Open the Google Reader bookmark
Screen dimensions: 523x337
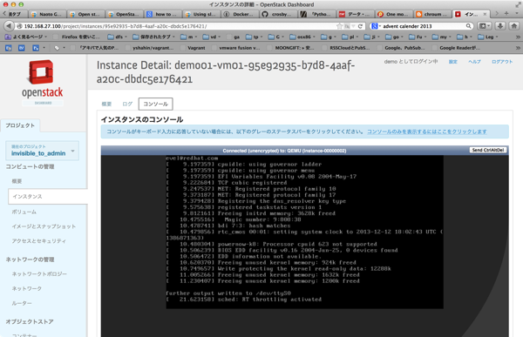point(456,48)
